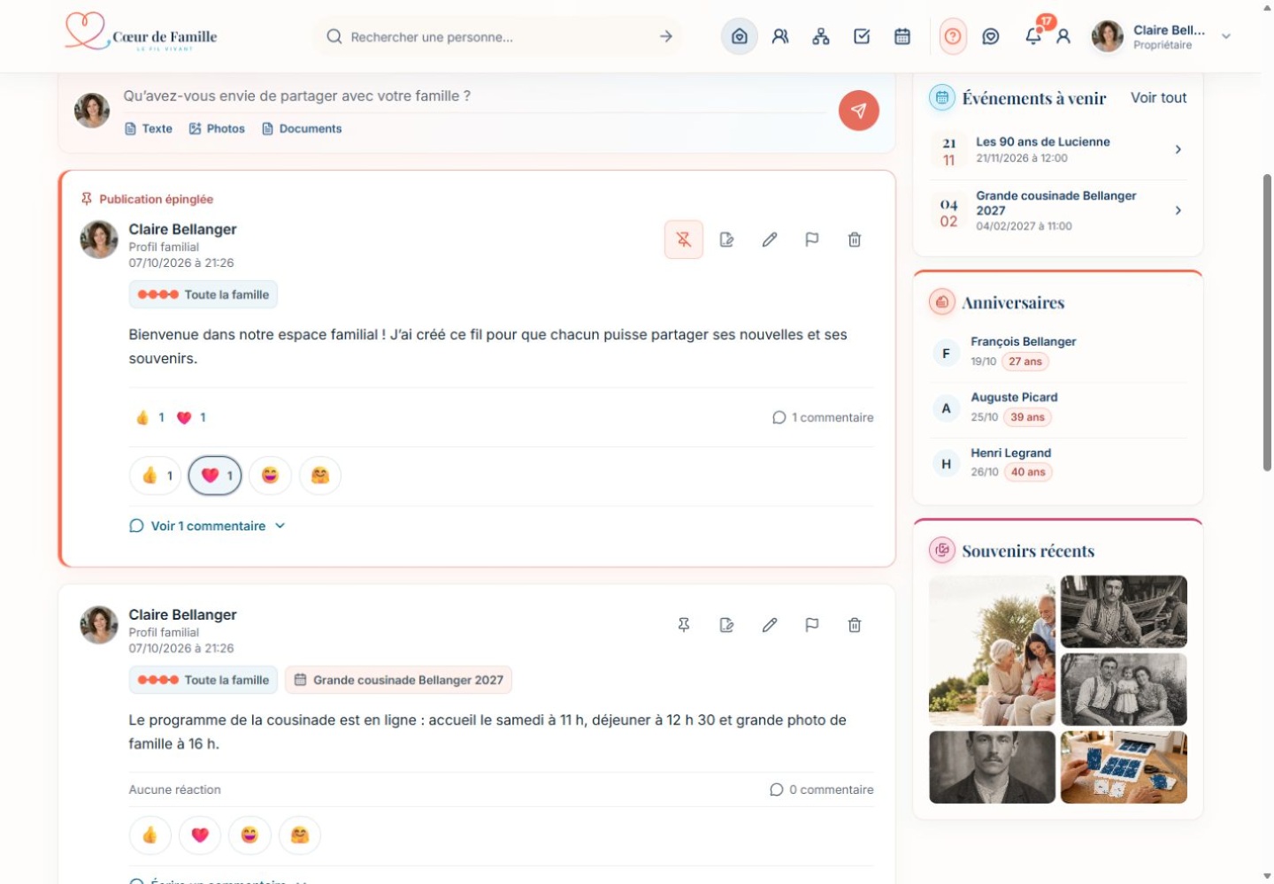The width and height of the screenshot is (1274, 884).
Task: Open the tasks checklist icon in navbar
Action: pos(862,37)
